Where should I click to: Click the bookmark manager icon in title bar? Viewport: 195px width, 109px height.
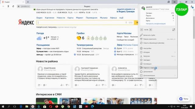[x=168, y=2]
